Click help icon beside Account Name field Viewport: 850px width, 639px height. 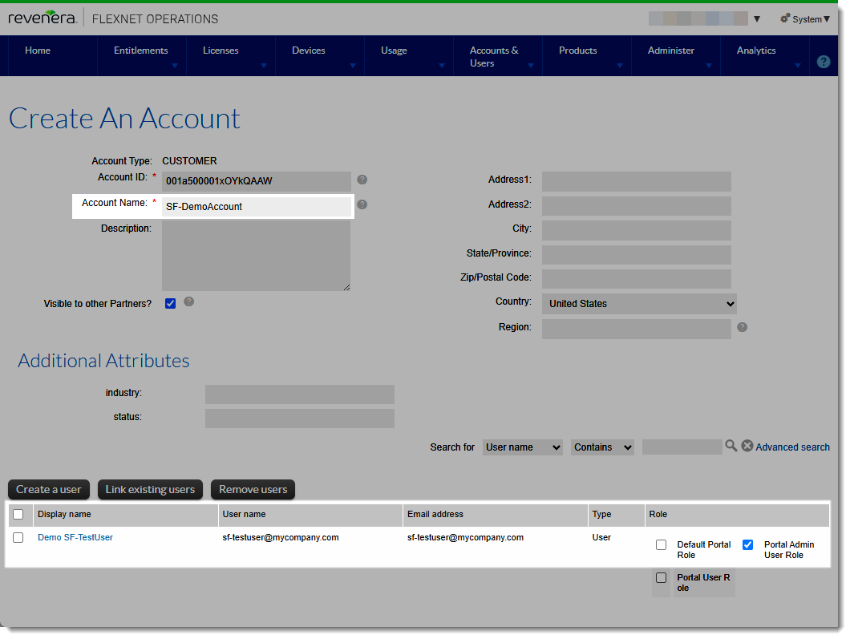(362, 204)
